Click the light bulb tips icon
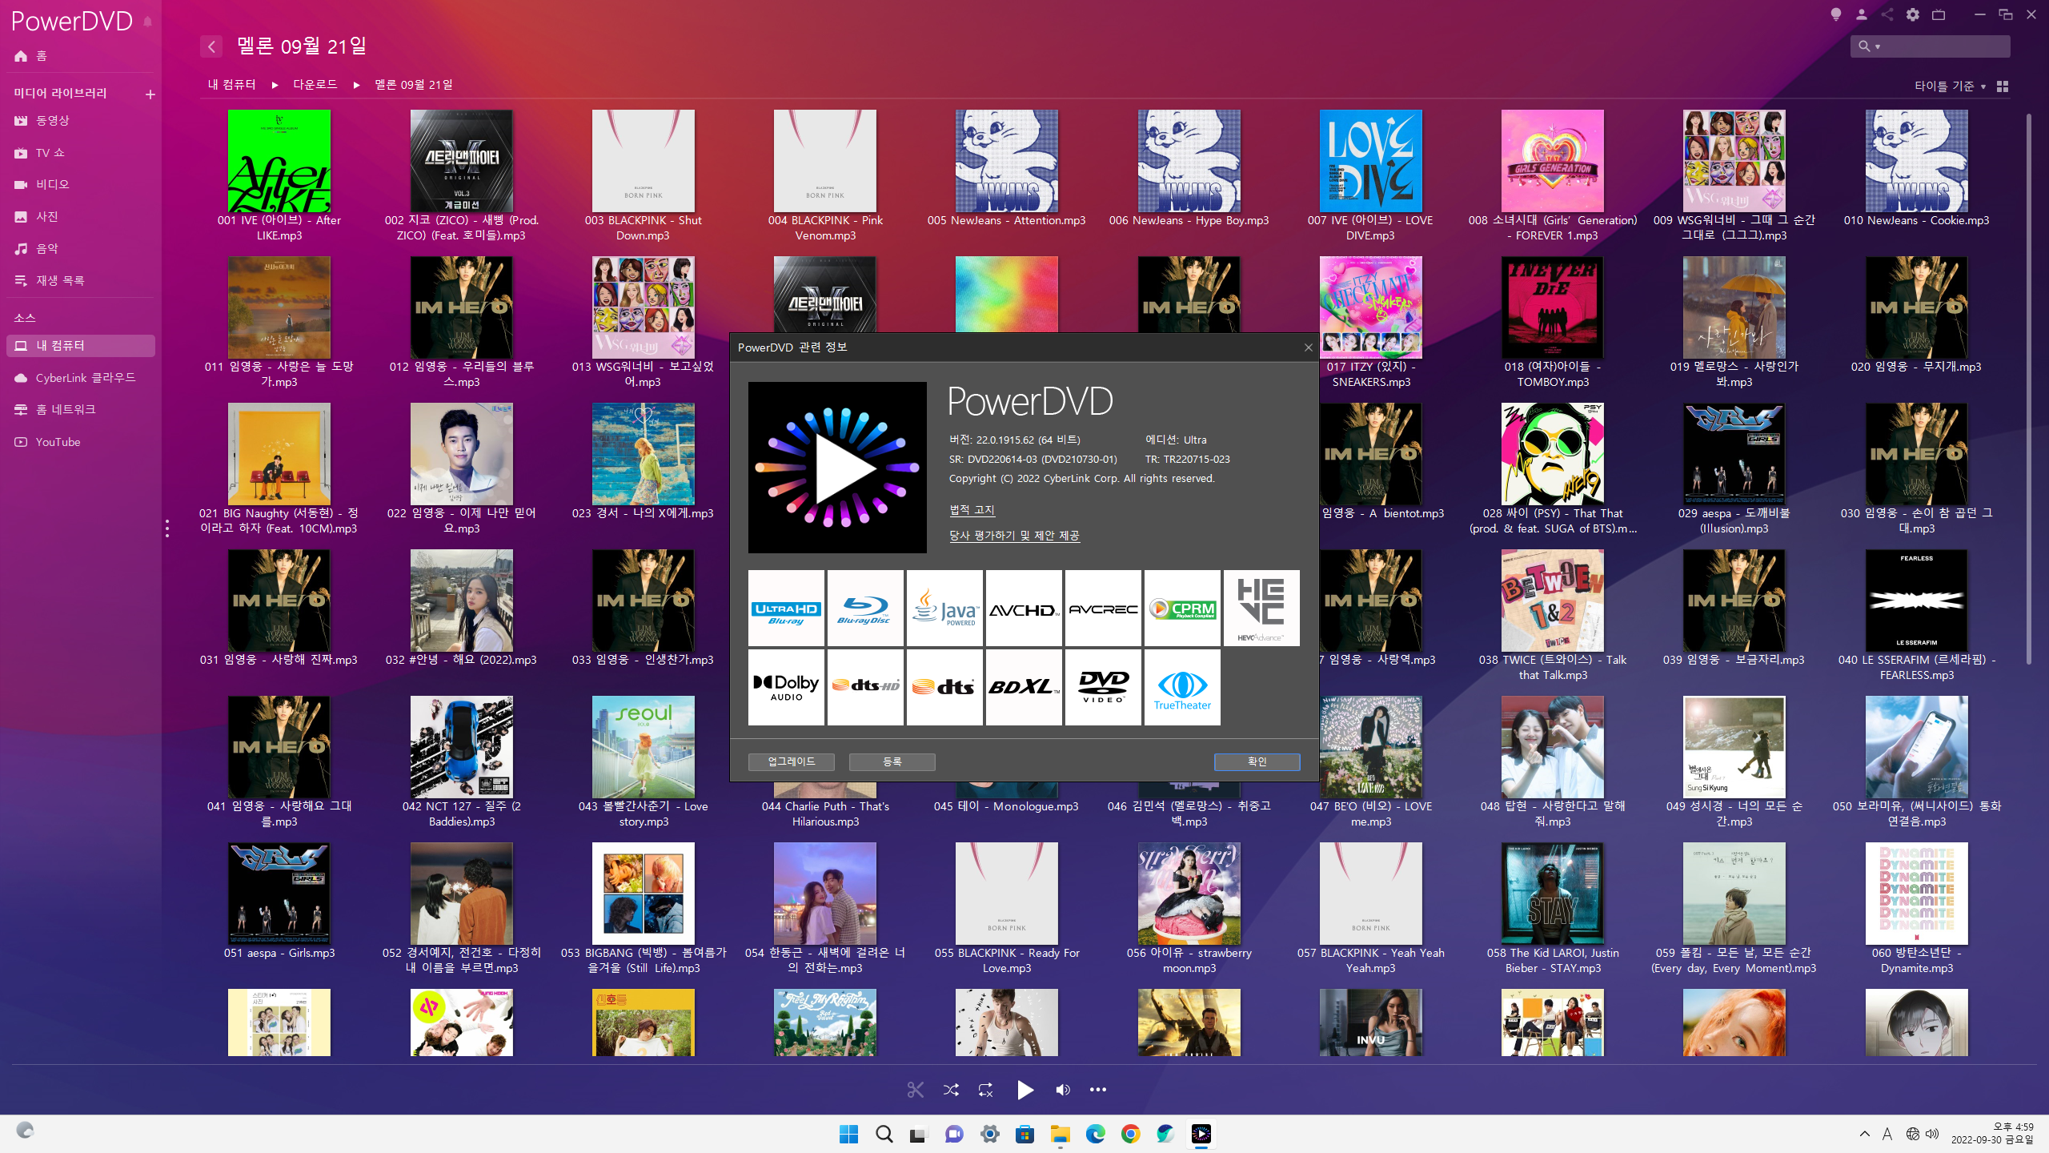Image resolution: width=2049 pixels, height=1153 pixels. (1836, 14)
